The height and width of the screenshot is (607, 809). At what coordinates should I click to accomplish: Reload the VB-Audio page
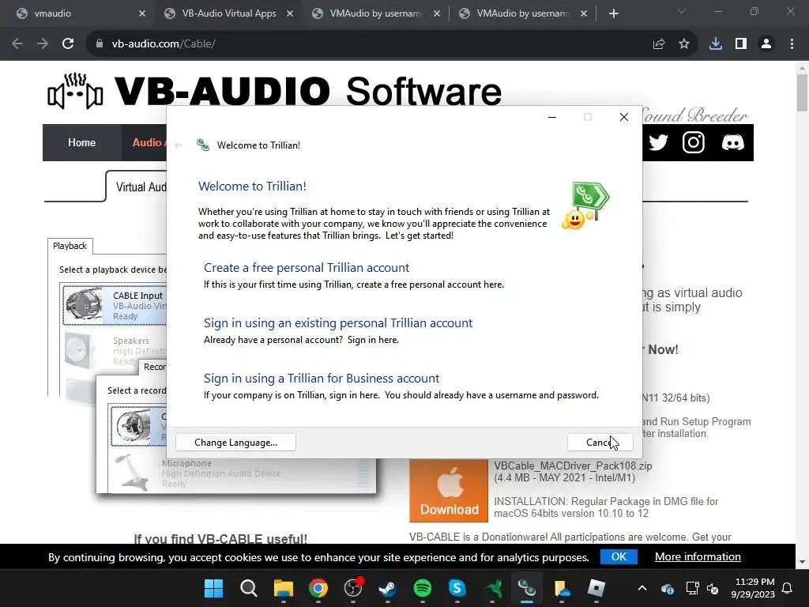pyautogui.click(x=68, y=44)
